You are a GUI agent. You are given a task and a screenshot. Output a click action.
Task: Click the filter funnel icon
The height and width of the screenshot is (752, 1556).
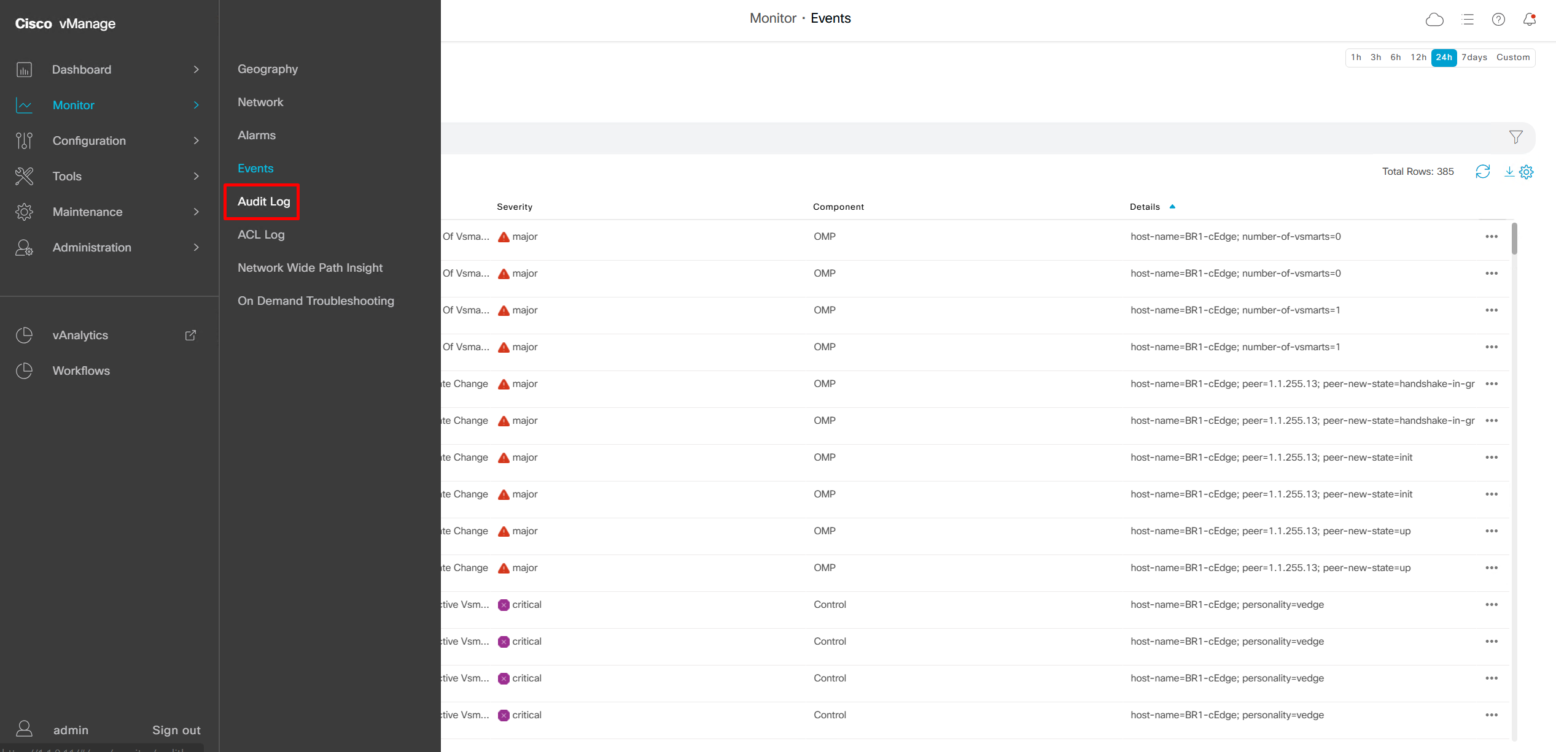(x=1515, y=137)
